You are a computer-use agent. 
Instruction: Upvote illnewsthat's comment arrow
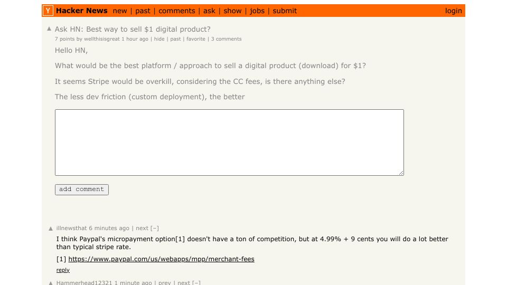(x=51, y=229)
